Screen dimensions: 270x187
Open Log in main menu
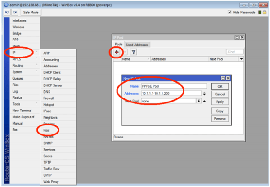point(25,91)
